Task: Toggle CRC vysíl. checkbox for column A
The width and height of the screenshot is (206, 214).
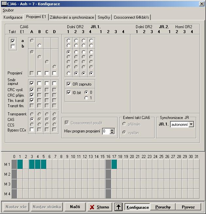Action: (32, 90)
